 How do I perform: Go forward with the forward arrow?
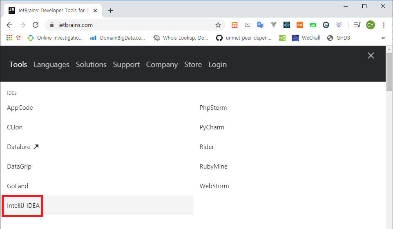22,25
